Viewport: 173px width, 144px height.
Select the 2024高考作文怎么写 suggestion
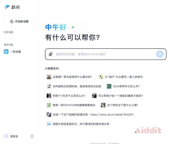pyautogui.click(x=124, y=86)
